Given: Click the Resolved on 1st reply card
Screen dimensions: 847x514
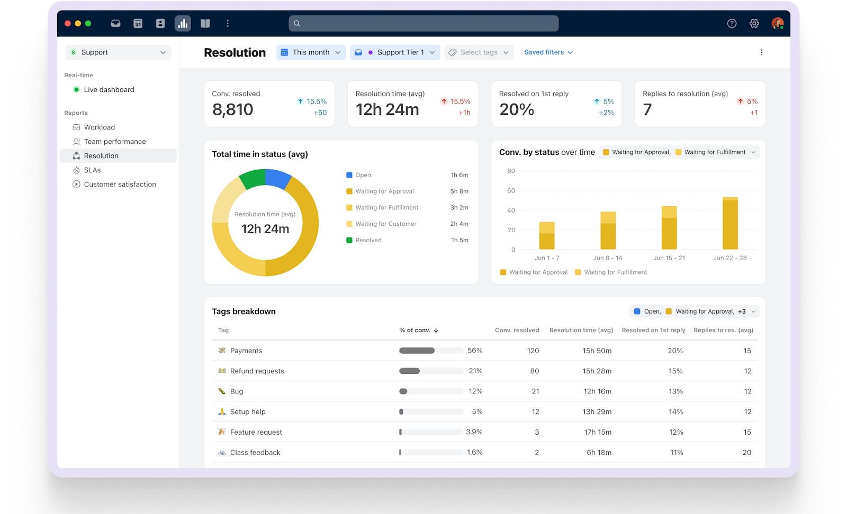Looking at the screenshot, I should [556, 104].
